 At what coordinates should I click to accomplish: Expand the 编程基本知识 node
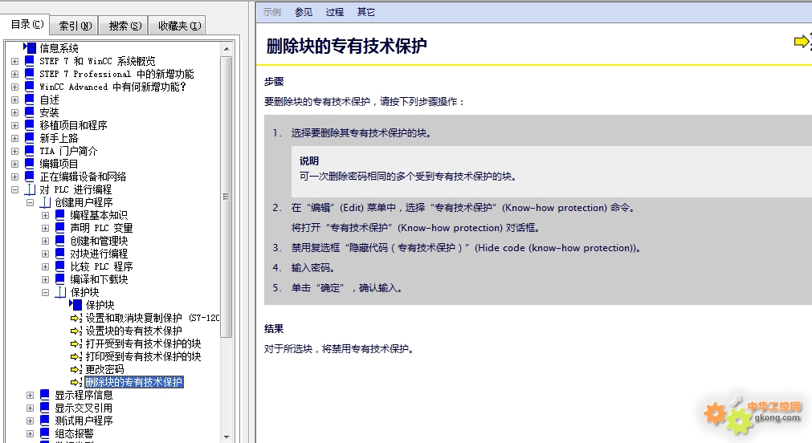pyautogui.click(x=46, y=215)
